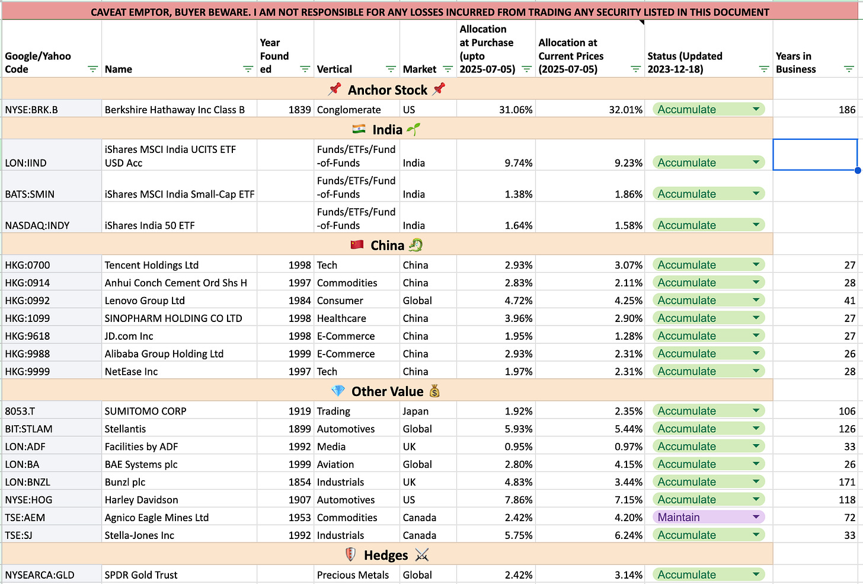Open filter icon on Google/Yahoo Code column

[x=92, y=69]
